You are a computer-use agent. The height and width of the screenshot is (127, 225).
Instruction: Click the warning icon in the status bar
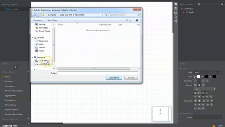point(214,126)
